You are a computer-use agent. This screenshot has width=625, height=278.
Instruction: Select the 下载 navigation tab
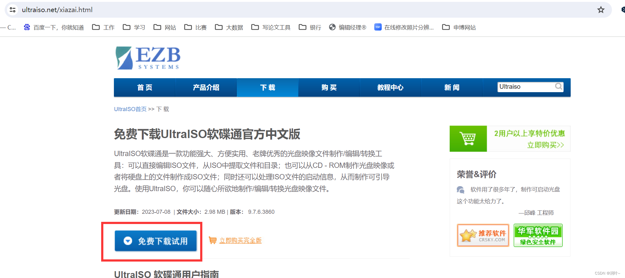[x=268, y=87]
